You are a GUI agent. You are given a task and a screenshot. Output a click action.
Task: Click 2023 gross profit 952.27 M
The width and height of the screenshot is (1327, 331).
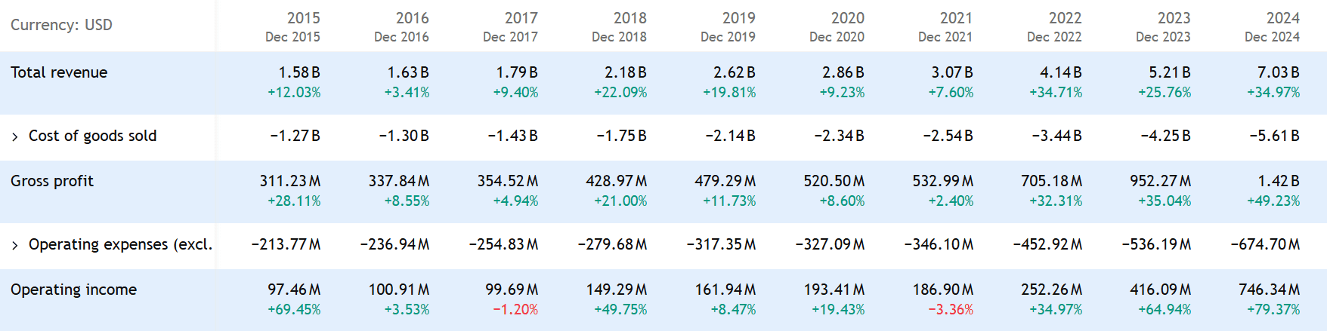click(1160, 181)
